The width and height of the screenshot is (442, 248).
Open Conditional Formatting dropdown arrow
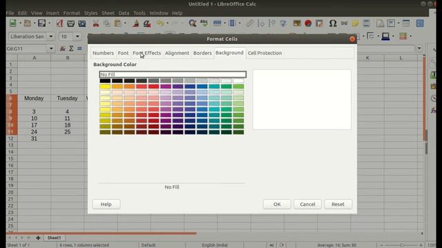coord(411,37)
